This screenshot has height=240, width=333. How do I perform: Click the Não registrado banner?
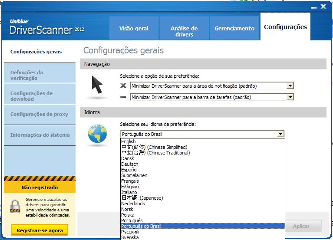40,187
